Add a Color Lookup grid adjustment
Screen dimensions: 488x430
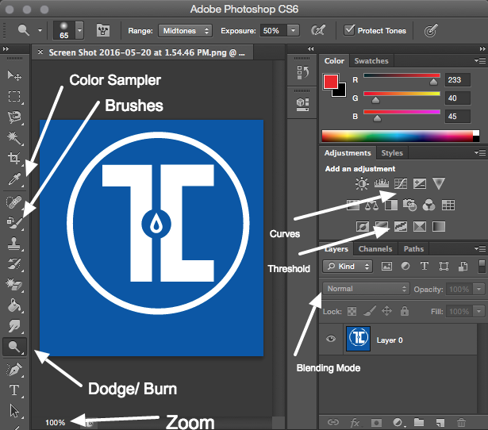tap(448, 205)
